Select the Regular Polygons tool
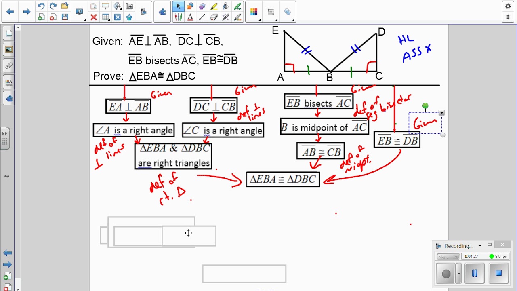 (x=202, y=6)
